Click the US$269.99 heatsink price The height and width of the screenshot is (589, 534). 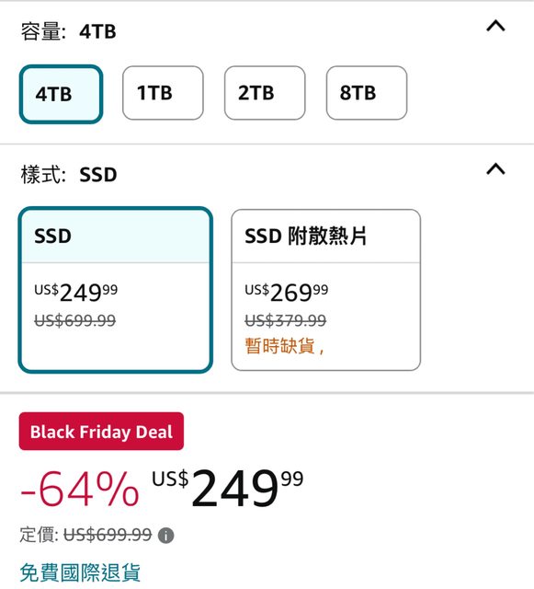(x=287, y=293)
